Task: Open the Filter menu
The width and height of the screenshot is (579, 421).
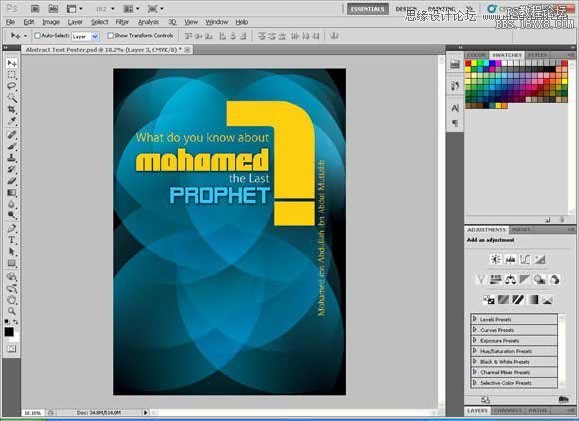Action: (x=122, y=22)
